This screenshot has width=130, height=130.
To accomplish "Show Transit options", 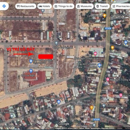I will pyautogui.click(x=102, y=6).
